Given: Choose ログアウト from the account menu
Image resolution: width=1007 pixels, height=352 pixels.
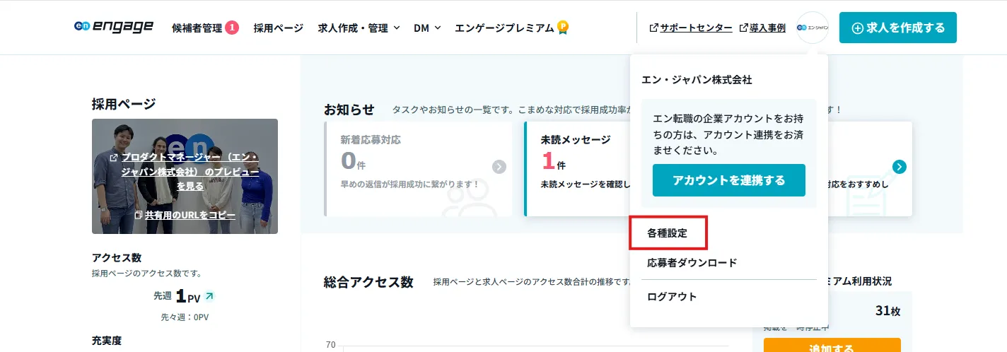Looking at the screenshot, I should tap(672, 296).
